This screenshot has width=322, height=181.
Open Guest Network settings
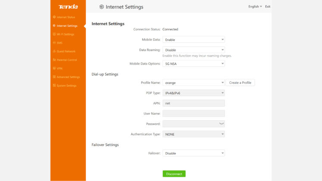pos(66,51)
